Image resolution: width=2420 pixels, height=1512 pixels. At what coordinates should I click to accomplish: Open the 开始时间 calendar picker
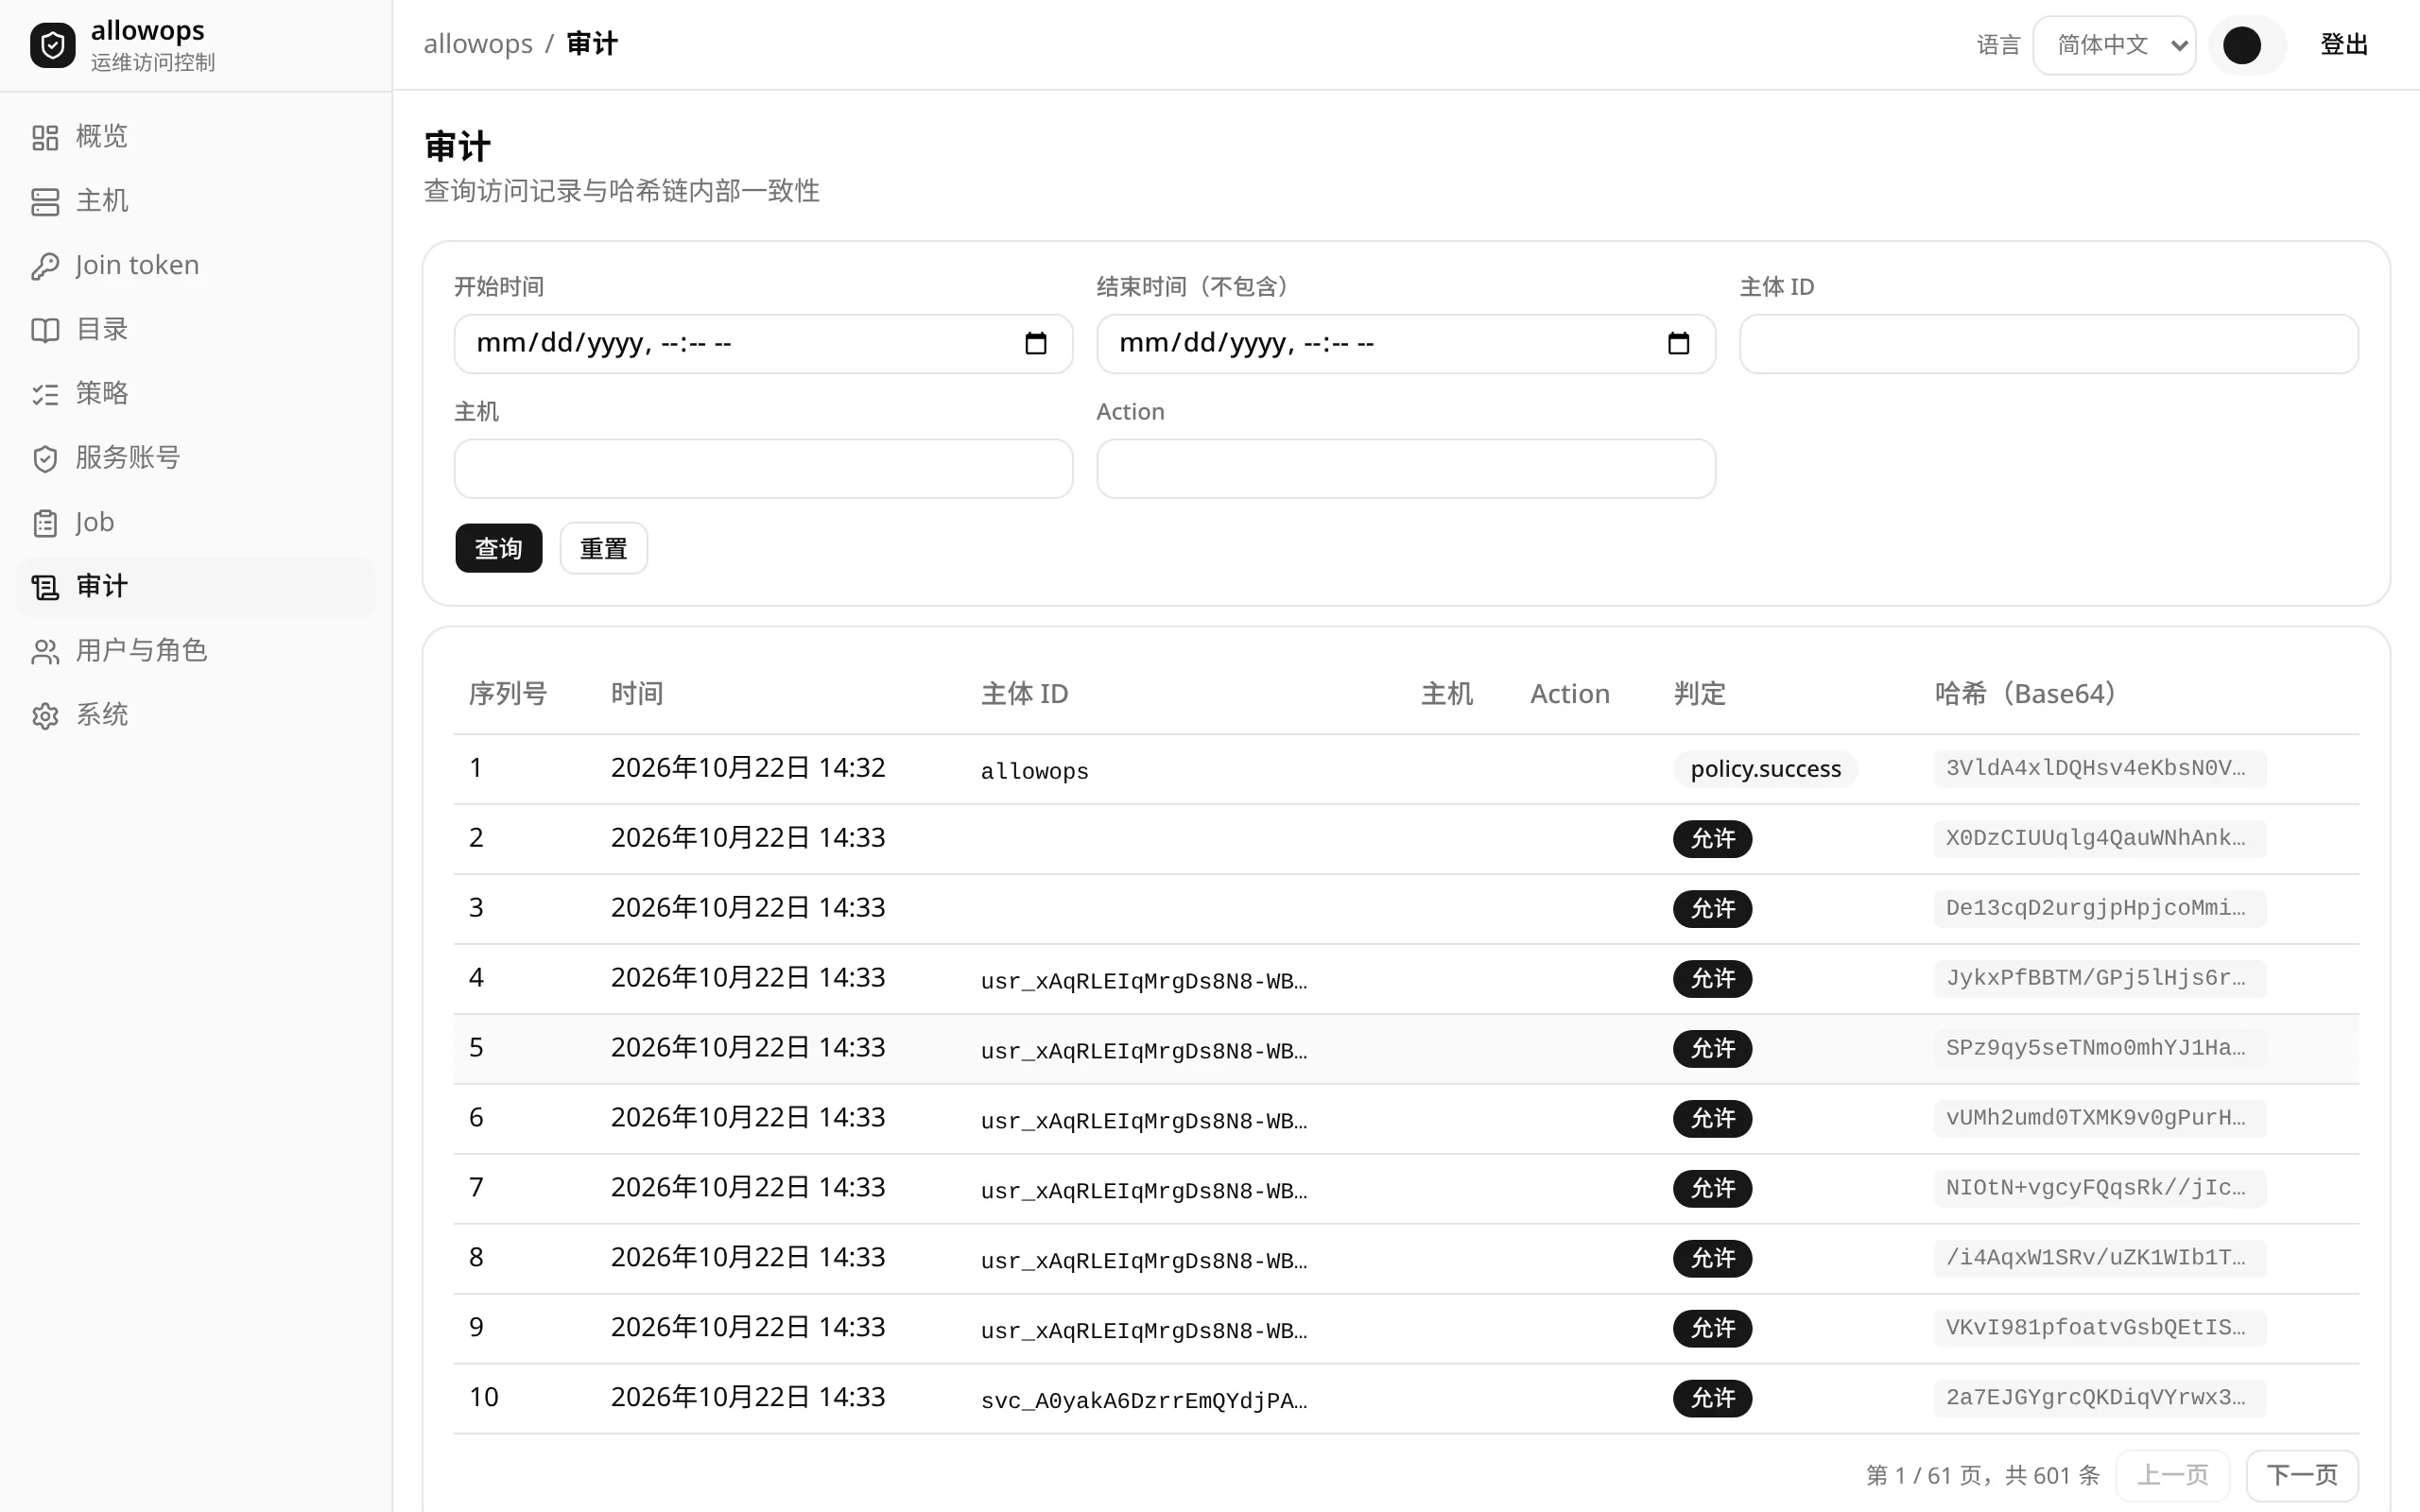tap(1036, 344)
